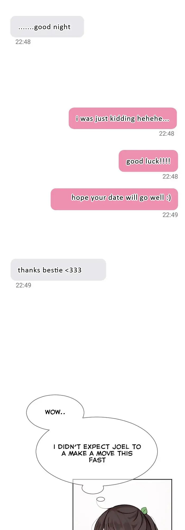This screenshot has width=185, height=530.
Task: Click the timestamp below 'i was just kidding'
Action: click(x=166, y=134)
